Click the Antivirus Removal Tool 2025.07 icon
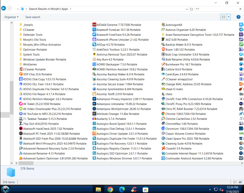The width and height of the screenshot is (244, 193). (x=94, y=54)
